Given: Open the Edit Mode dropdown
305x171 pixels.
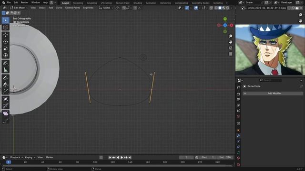Looking at the screenshot, I should coord(19,8).
